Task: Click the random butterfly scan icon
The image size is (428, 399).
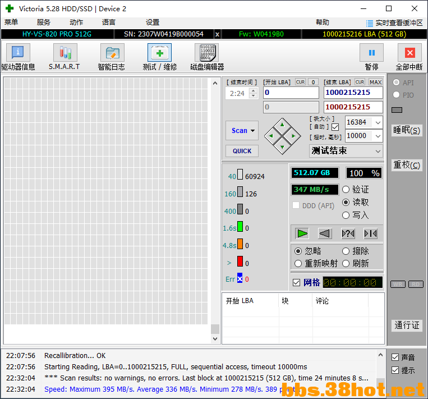Action: click(x=348, y=233)
